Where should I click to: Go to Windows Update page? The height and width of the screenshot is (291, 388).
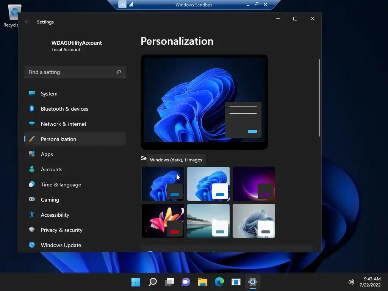tap(75, 245)
